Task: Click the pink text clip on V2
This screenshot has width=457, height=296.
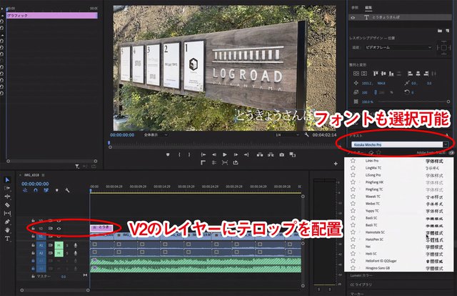Action: point(101,227)
